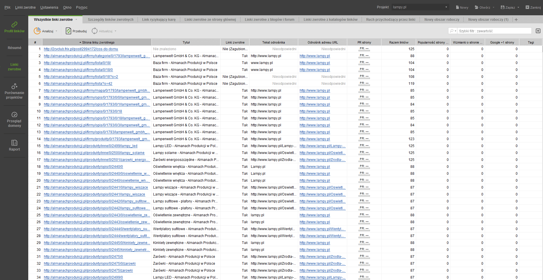Open the Pomoc menu

point(82,7)
